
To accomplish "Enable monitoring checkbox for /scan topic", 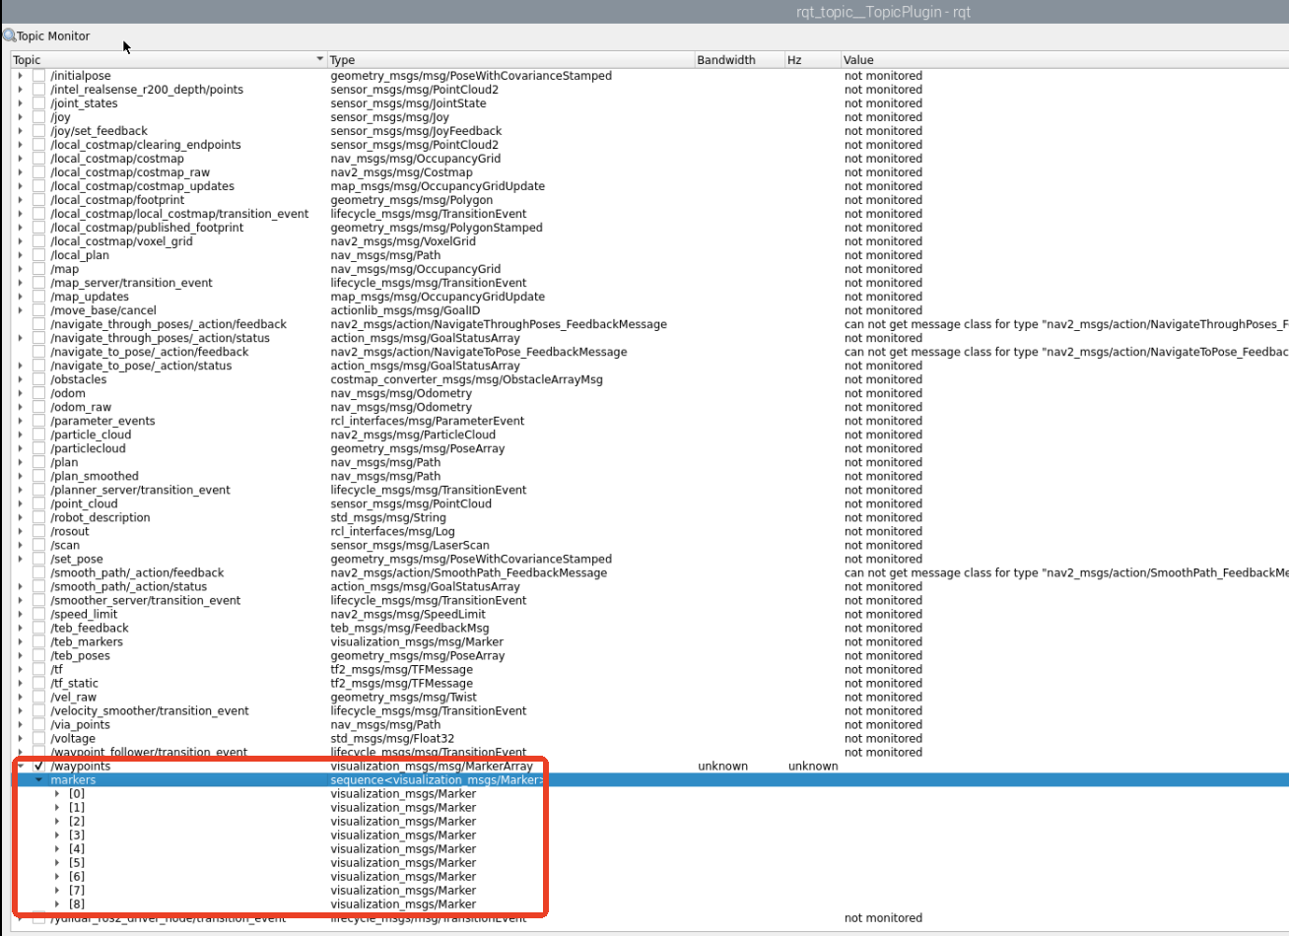I will (38, 545).
